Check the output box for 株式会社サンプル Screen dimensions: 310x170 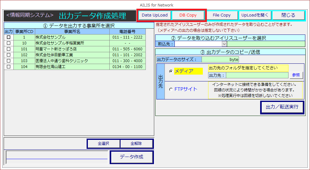point(8,37)
